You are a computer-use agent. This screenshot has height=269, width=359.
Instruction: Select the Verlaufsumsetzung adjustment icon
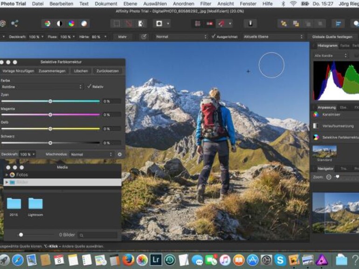coord(316,126)
